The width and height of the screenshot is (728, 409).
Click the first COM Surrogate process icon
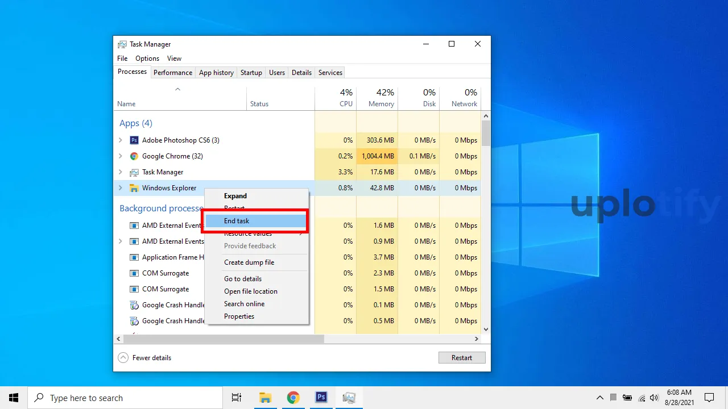134,273
